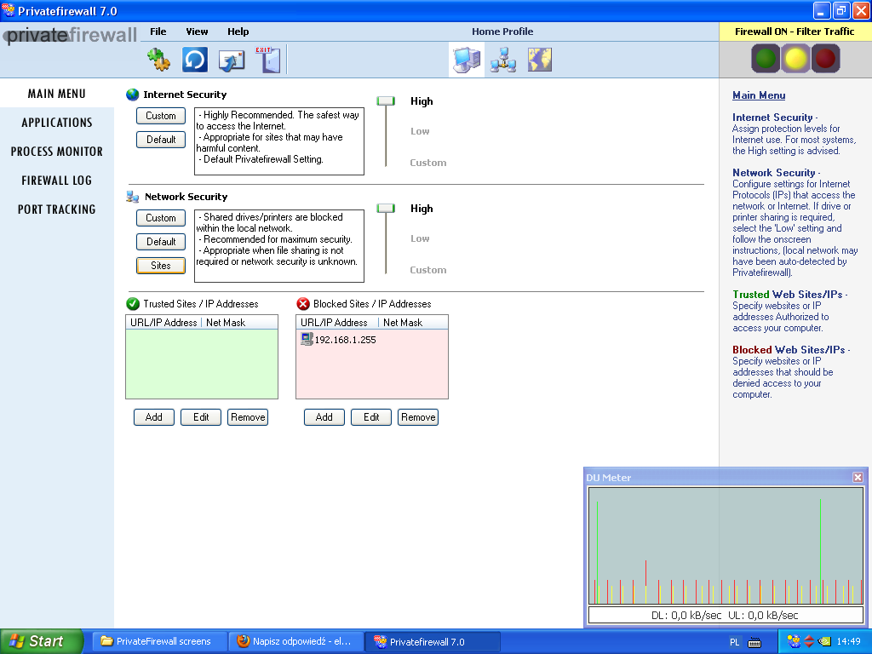The image size is (872, 654).
Task: Click Default button under Internet Security
Action: [x=161, y=140]
